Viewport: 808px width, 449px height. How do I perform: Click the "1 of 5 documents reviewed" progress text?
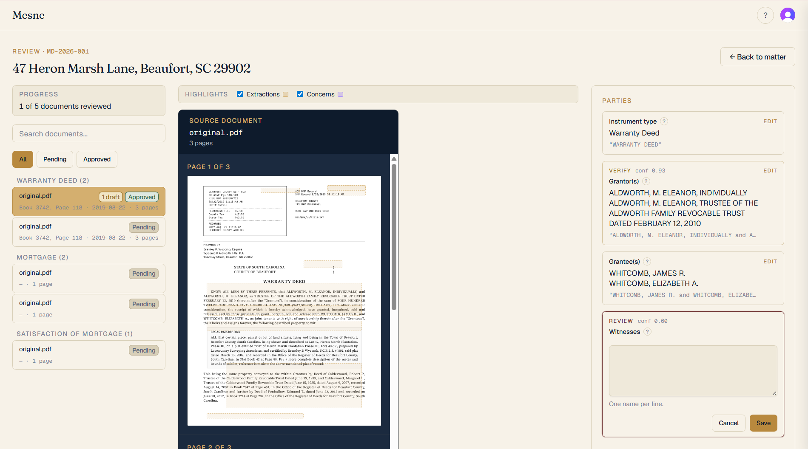pos(65,106)
